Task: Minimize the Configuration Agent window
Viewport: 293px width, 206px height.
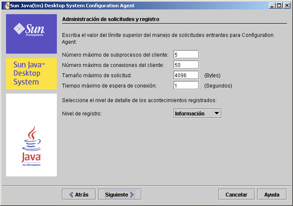Action: tap(272, 6)
